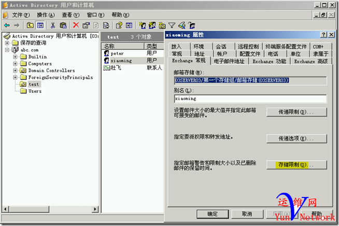Open the 操作(A) menu
This screenshot has width=339, height=226.
tap(46, 15)
